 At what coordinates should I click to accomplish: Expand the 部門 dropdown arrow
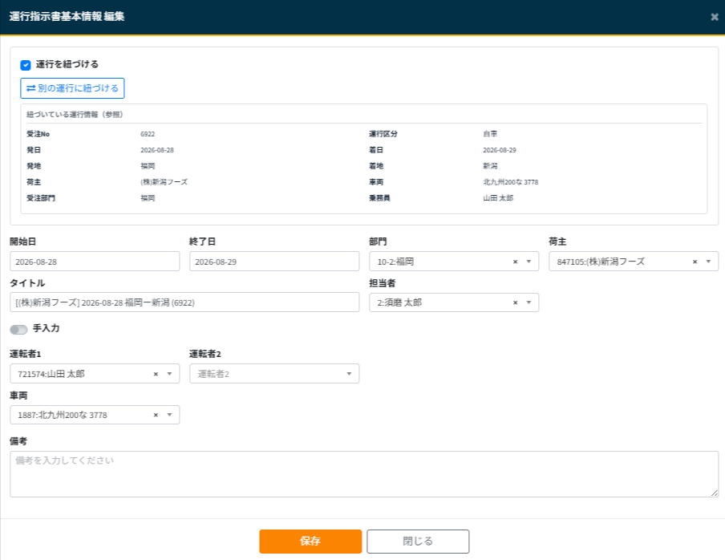(529, 262)
